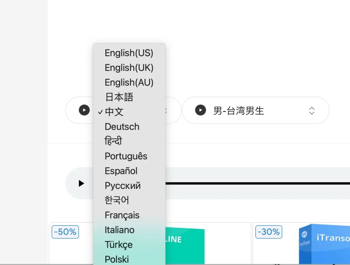The width and height of the screenshot is (350, 265).
Task: Select Русский language option
Action: click(x=123, y=186)
